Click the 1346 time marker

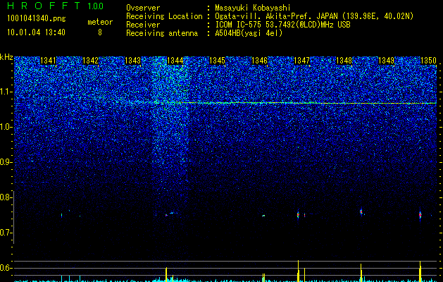[259, 61]
